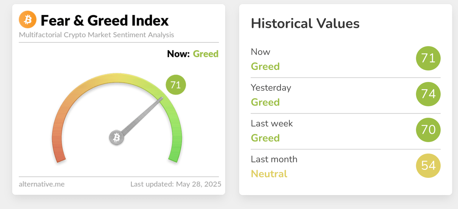The width and height of the screenshot is (458, 209).
Task: Click the 71 badge on the gauge
Action: [x=176, y=85]
